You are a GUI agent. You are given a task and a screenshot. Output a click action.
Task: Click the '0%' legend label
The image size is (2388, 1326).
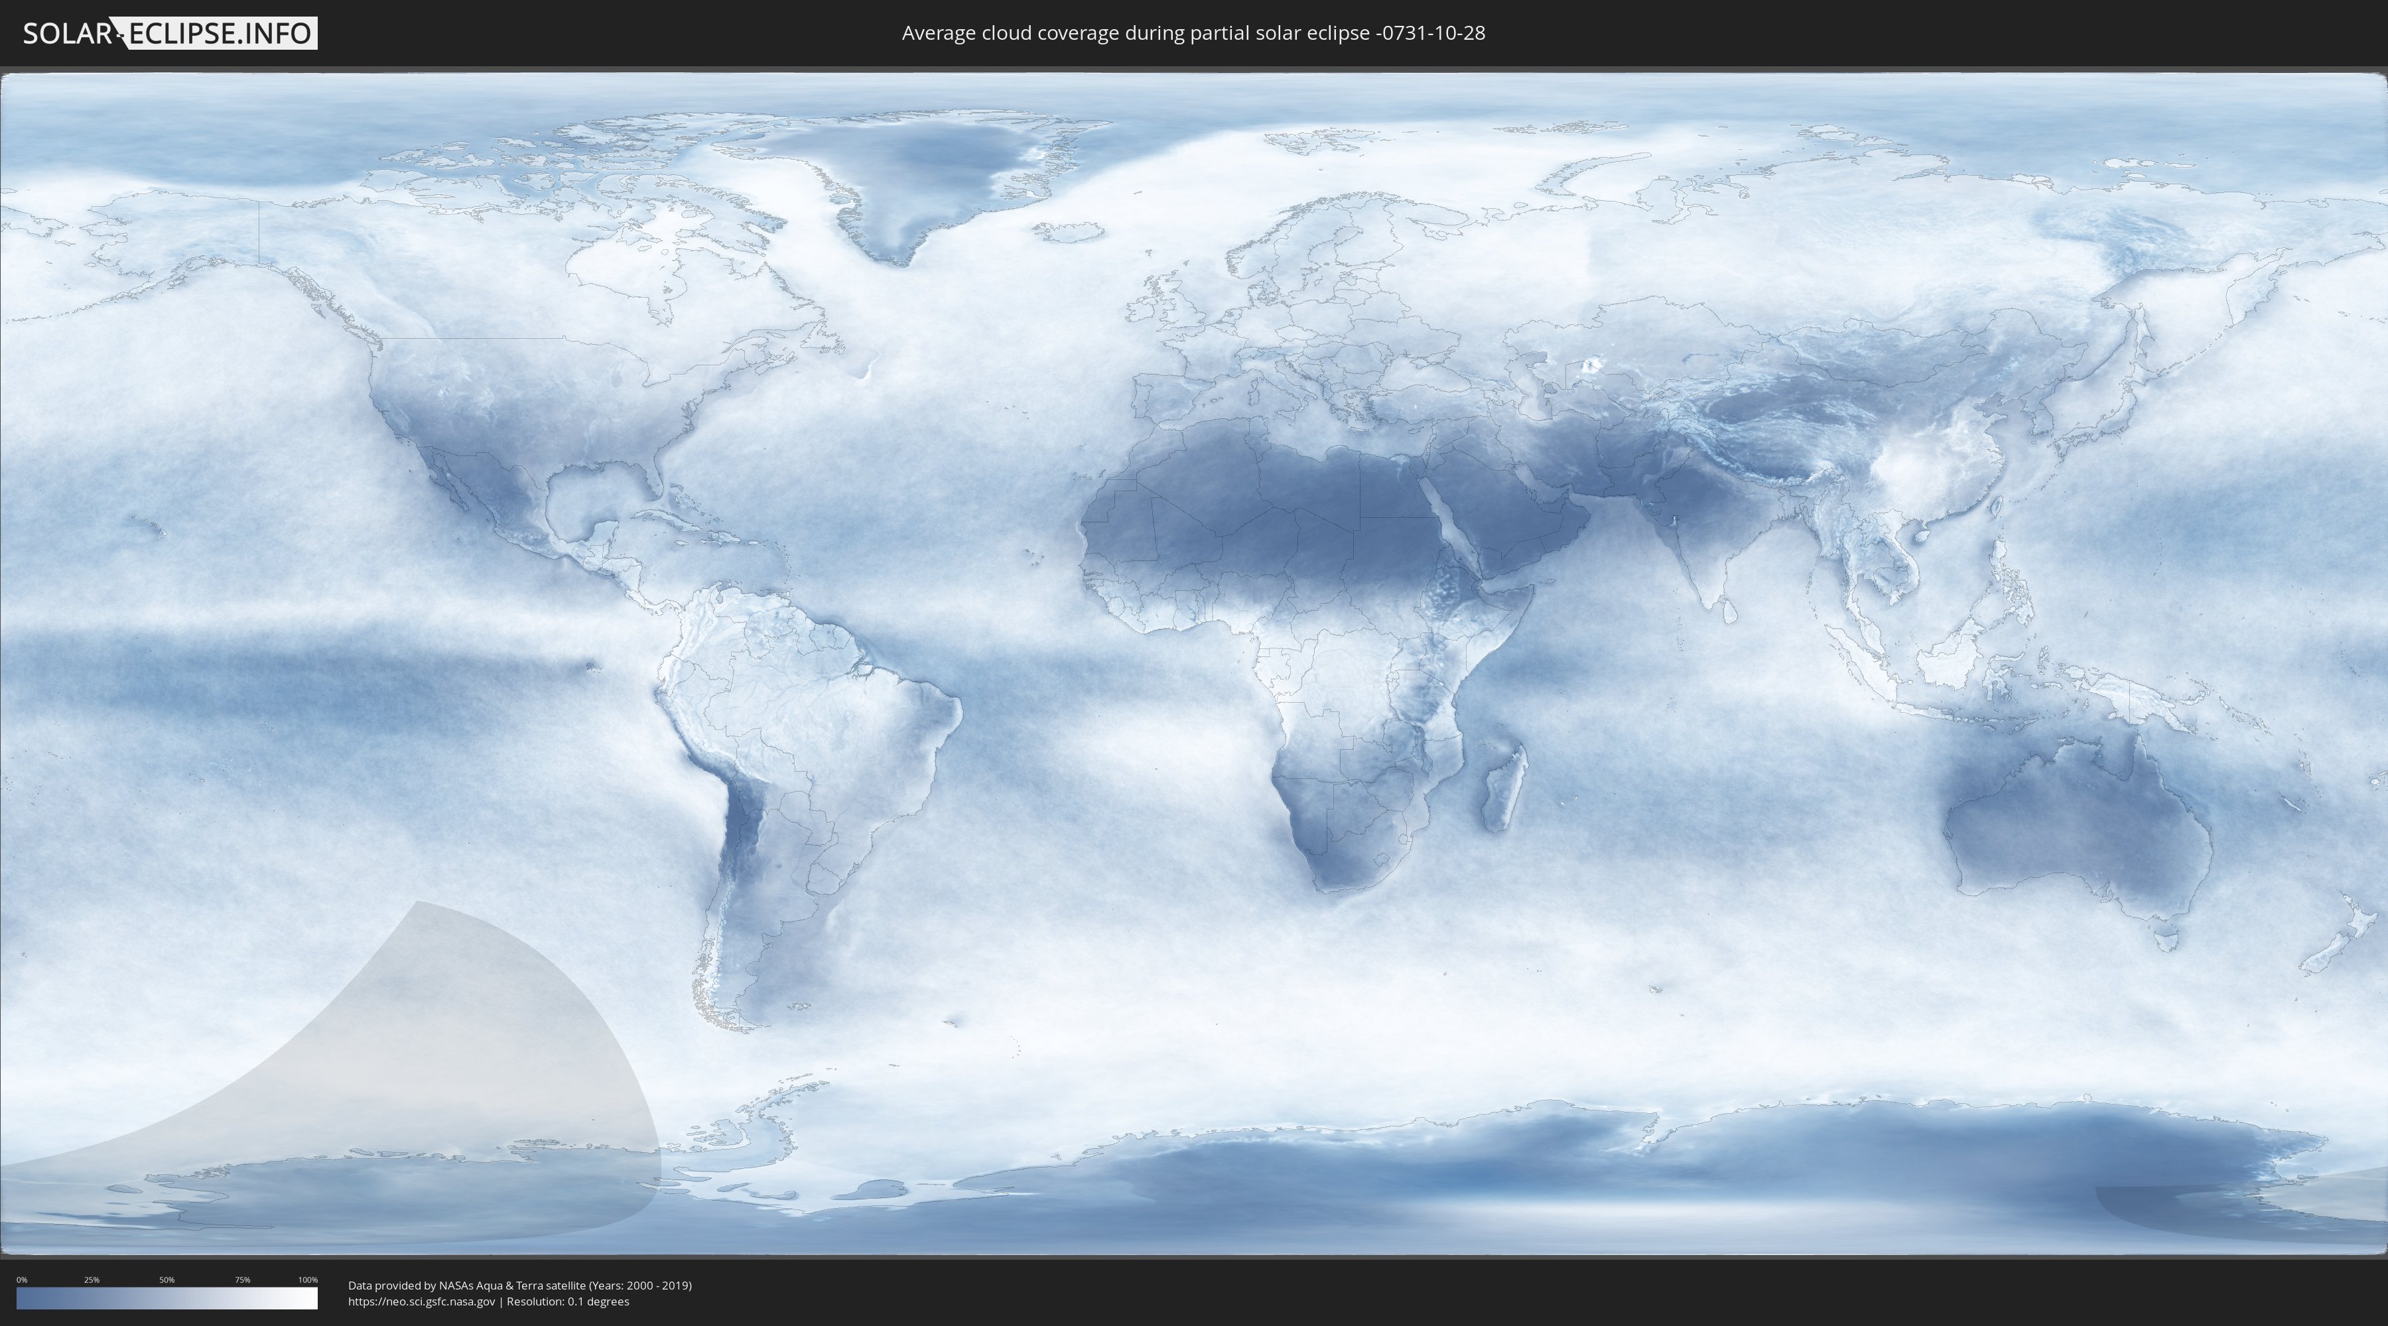pyautogui.click(x=23, y=1280)
